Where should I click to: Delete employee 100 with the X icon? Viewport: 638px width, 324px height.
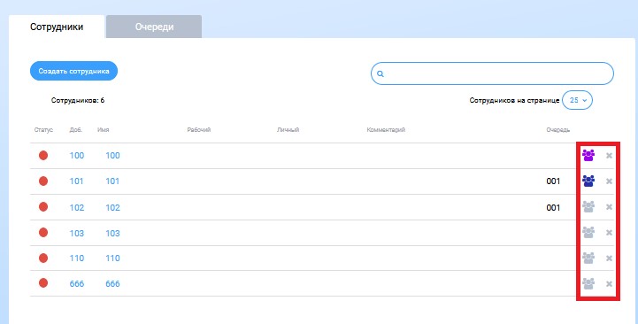tap(609, 156)
